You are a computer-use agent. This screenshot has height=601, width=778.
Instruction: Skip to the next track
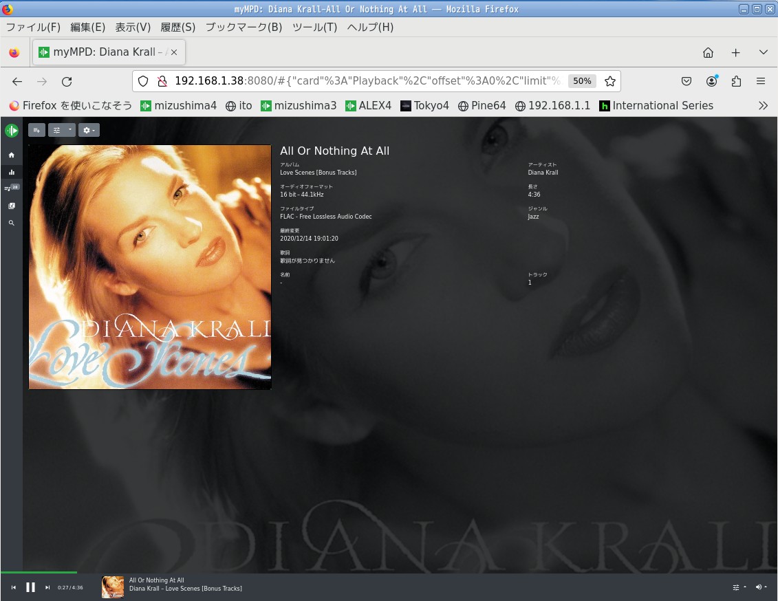coord(47,587)
